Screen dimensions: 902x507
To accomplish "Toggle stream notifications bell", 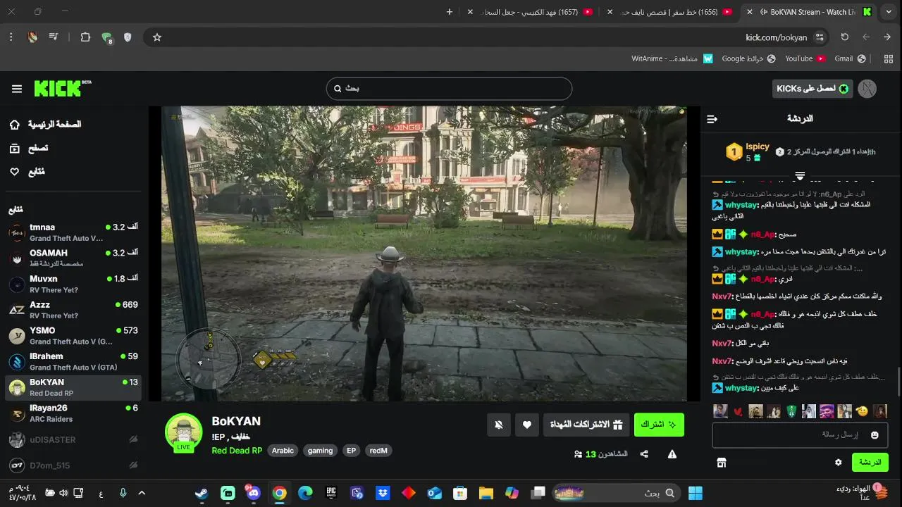I will click(499, 425).
